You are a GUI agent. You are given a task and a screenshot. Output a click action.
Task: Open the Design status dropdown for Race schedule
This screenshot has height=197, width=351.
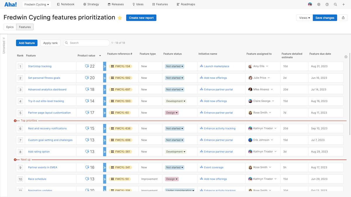tap(172, 179)
